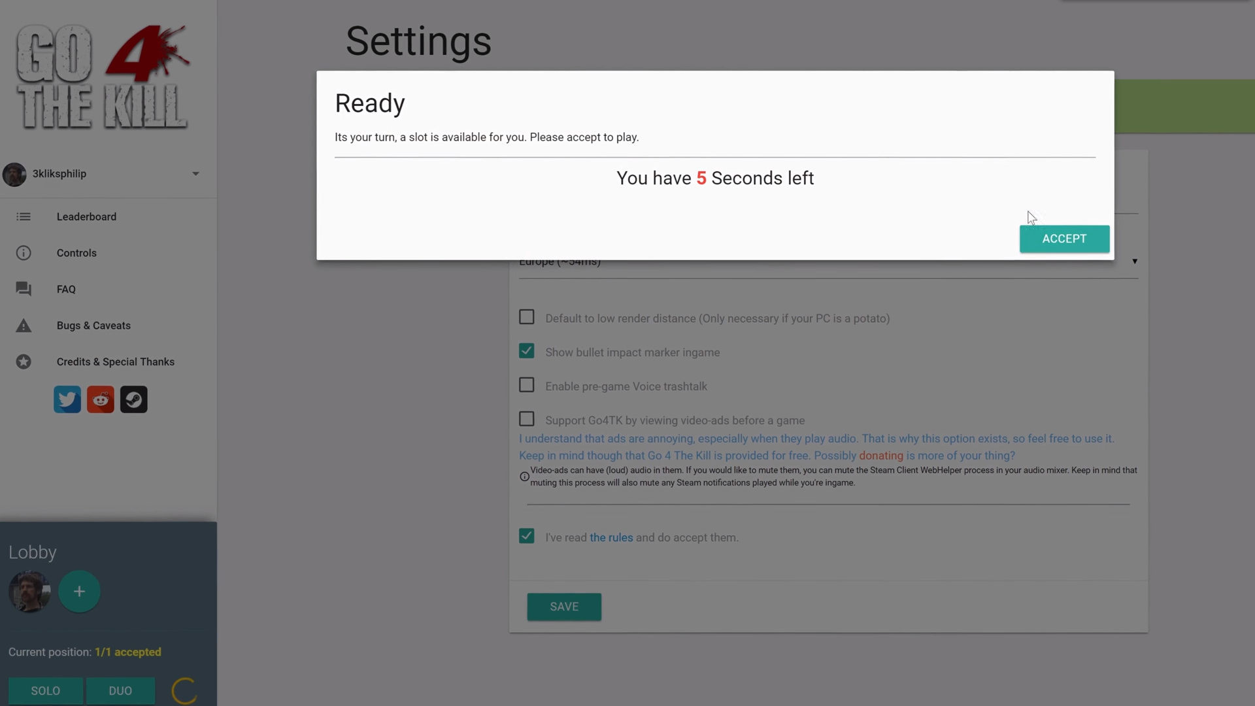
Task: Open the Steam icon link
Action: (x=134, y=399)
